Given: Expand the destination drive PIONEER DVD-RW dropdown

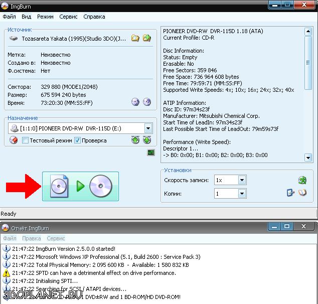Looking at the screenshot, I should tap(147, 128).
